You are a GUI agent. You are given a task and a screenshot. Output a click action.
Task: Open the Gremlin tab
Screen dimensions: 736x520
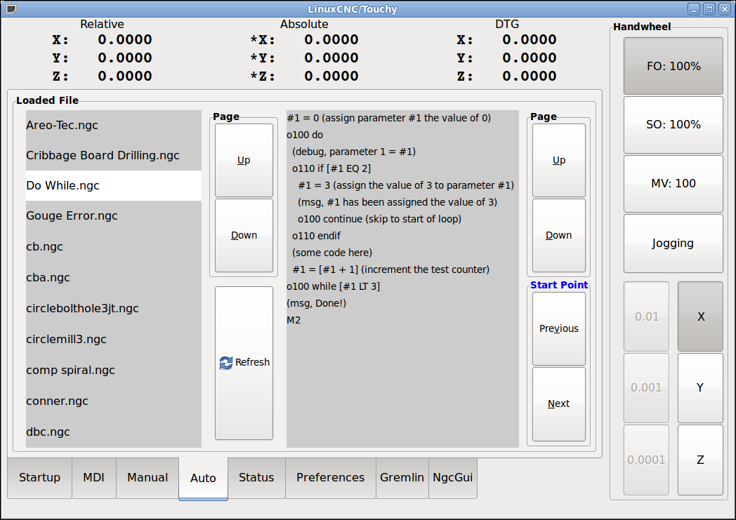pos(402,478)
